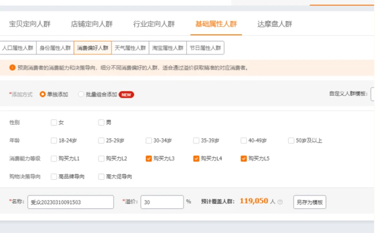This screenshot has height=233, width=375.
Task: Uncheck 购买力L5 checkbox
Action: tap(244, 159)
